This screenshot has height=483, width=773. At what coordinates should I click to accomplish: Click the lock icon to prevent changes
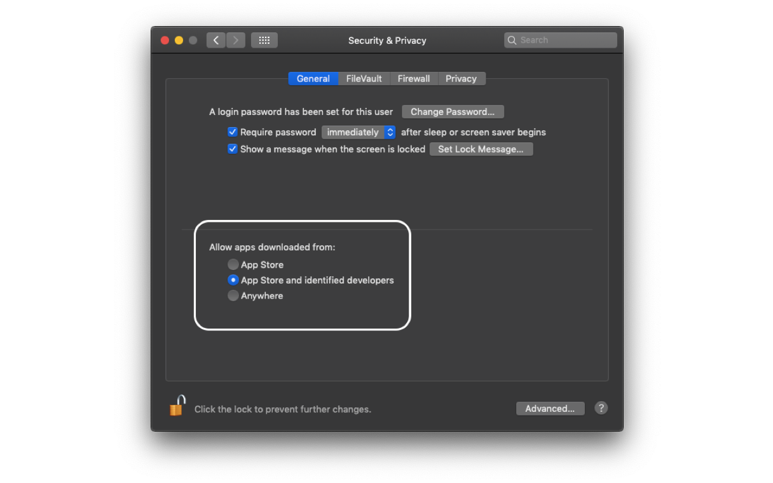click(x=177, y=405)
